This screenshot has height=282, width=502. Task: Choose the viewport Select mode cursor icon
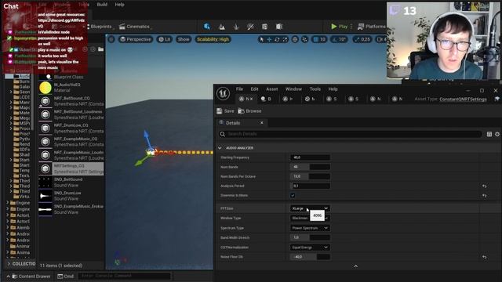(261, 39)
